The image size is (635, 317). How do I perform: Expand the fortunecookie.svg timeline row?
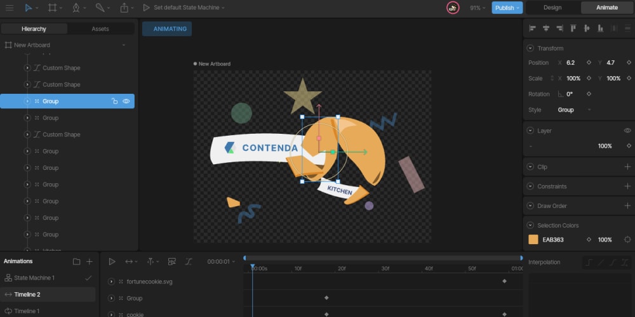(112, 281)
